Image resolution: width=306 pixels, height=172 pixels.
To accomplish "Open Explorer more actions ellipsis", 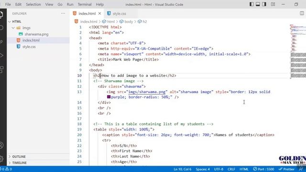I will (63, 13).
